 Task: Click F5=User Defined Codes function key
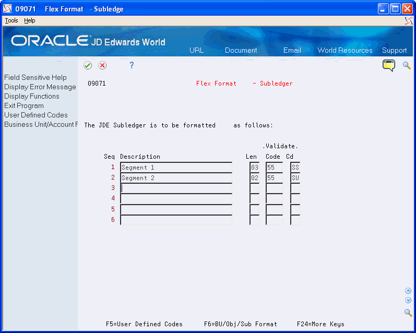click(144, 324)
